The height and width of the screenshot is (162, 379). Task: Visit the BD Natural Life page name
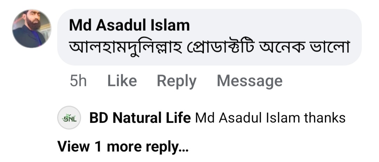coord(140,118)
